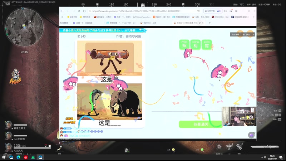The image size is (286, 161).
Task: Expand the bookmarks bar double chevron
Action: click(x=62, y=17)
